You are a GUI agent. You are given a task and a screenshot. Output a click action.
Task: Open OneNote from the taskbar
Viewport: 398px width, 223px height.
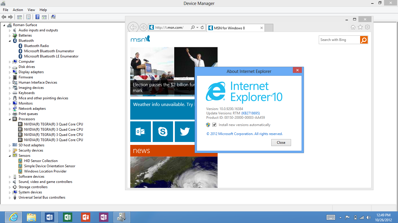point(104,217)
